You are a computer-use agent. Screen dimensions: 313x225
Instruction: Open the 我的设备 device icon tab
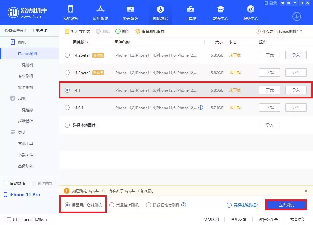click(x=70, y=13)
